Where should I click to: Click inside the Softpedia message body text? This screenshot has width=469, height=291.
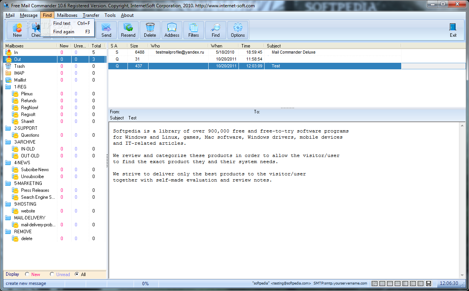(230, 155)
